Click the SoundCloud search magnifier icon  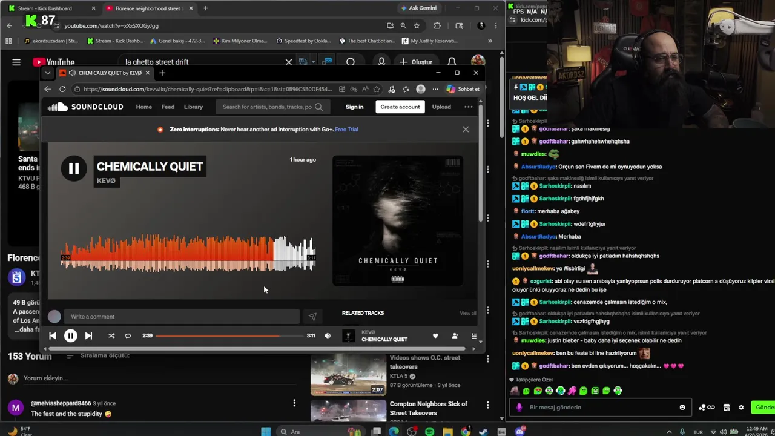318,107
